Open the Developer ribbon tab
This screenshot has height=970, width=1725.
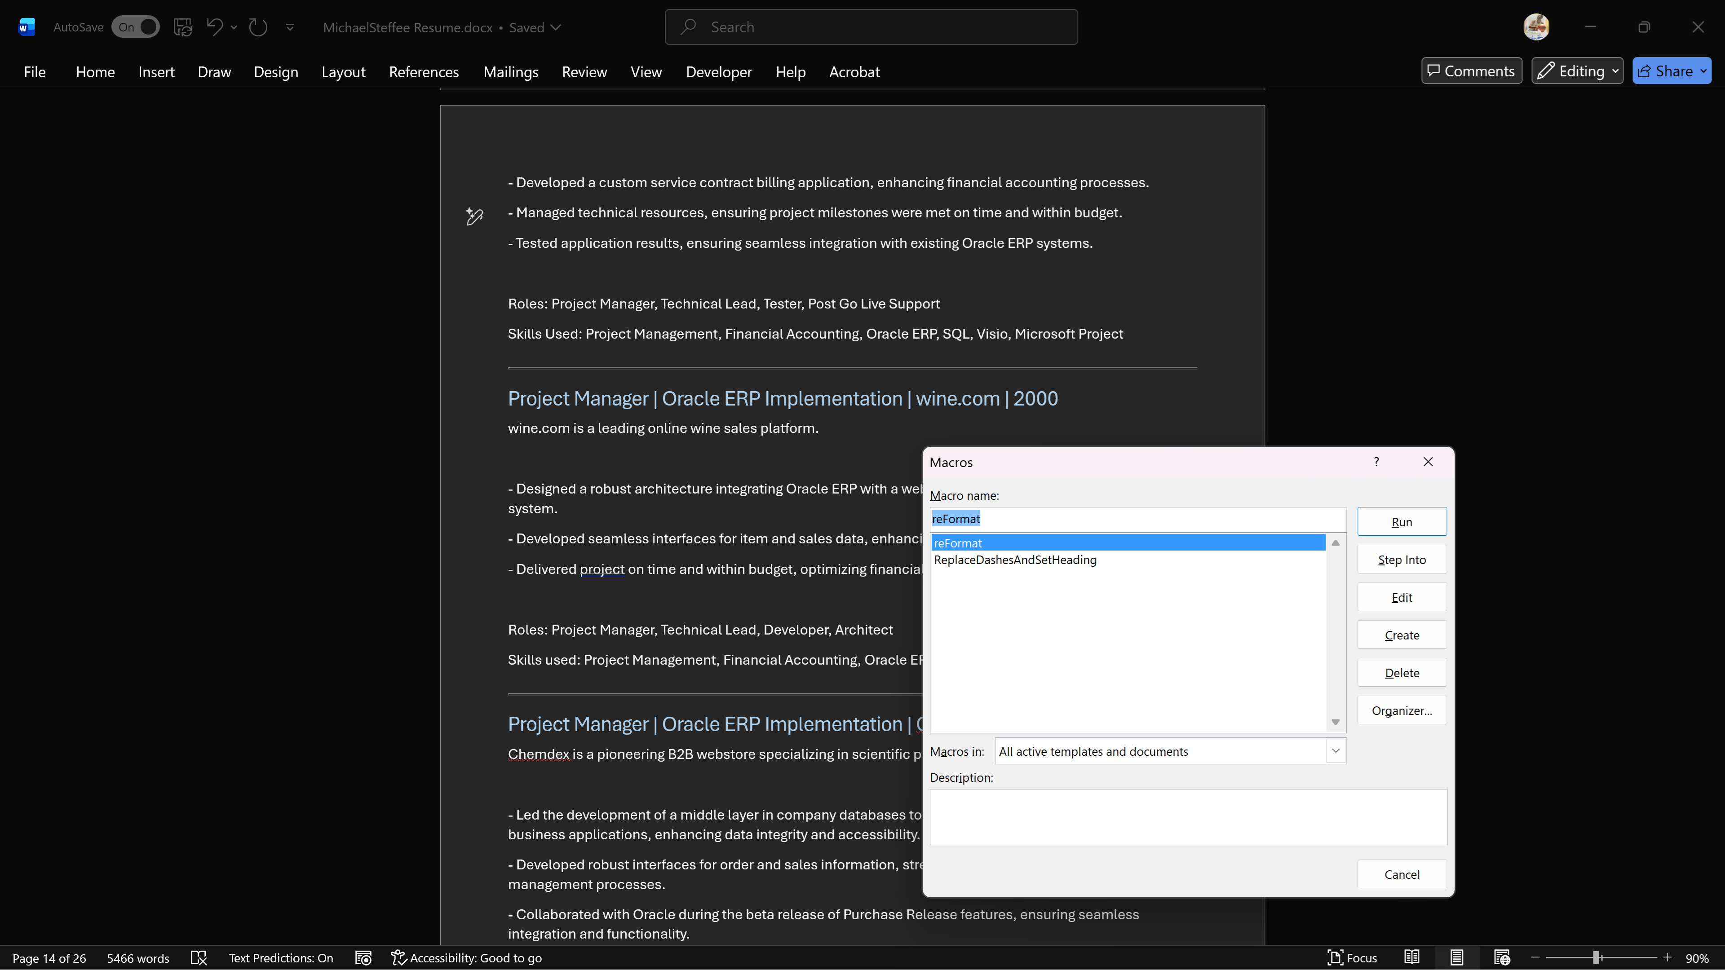pos(719,72)
